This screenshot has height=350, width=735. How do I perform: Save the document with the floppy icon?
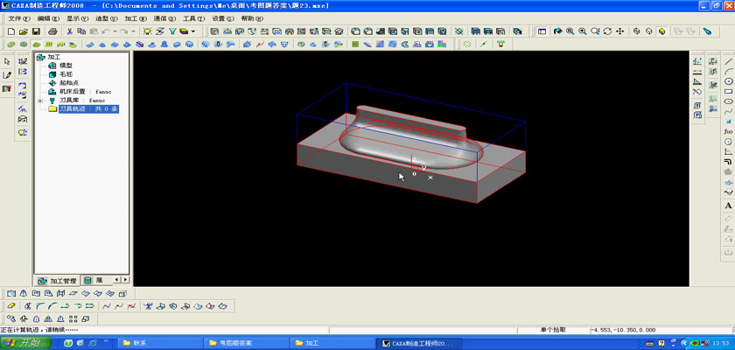36,31
